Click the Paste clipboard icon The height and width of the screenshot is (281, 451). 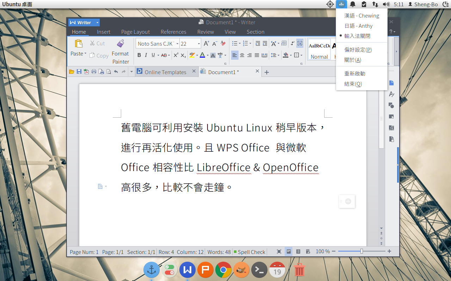click(78, 44)
